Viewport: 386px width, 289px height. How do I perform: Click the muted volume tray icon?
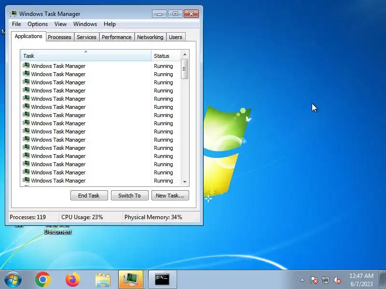pyautogui.click(x=337, y=280)
